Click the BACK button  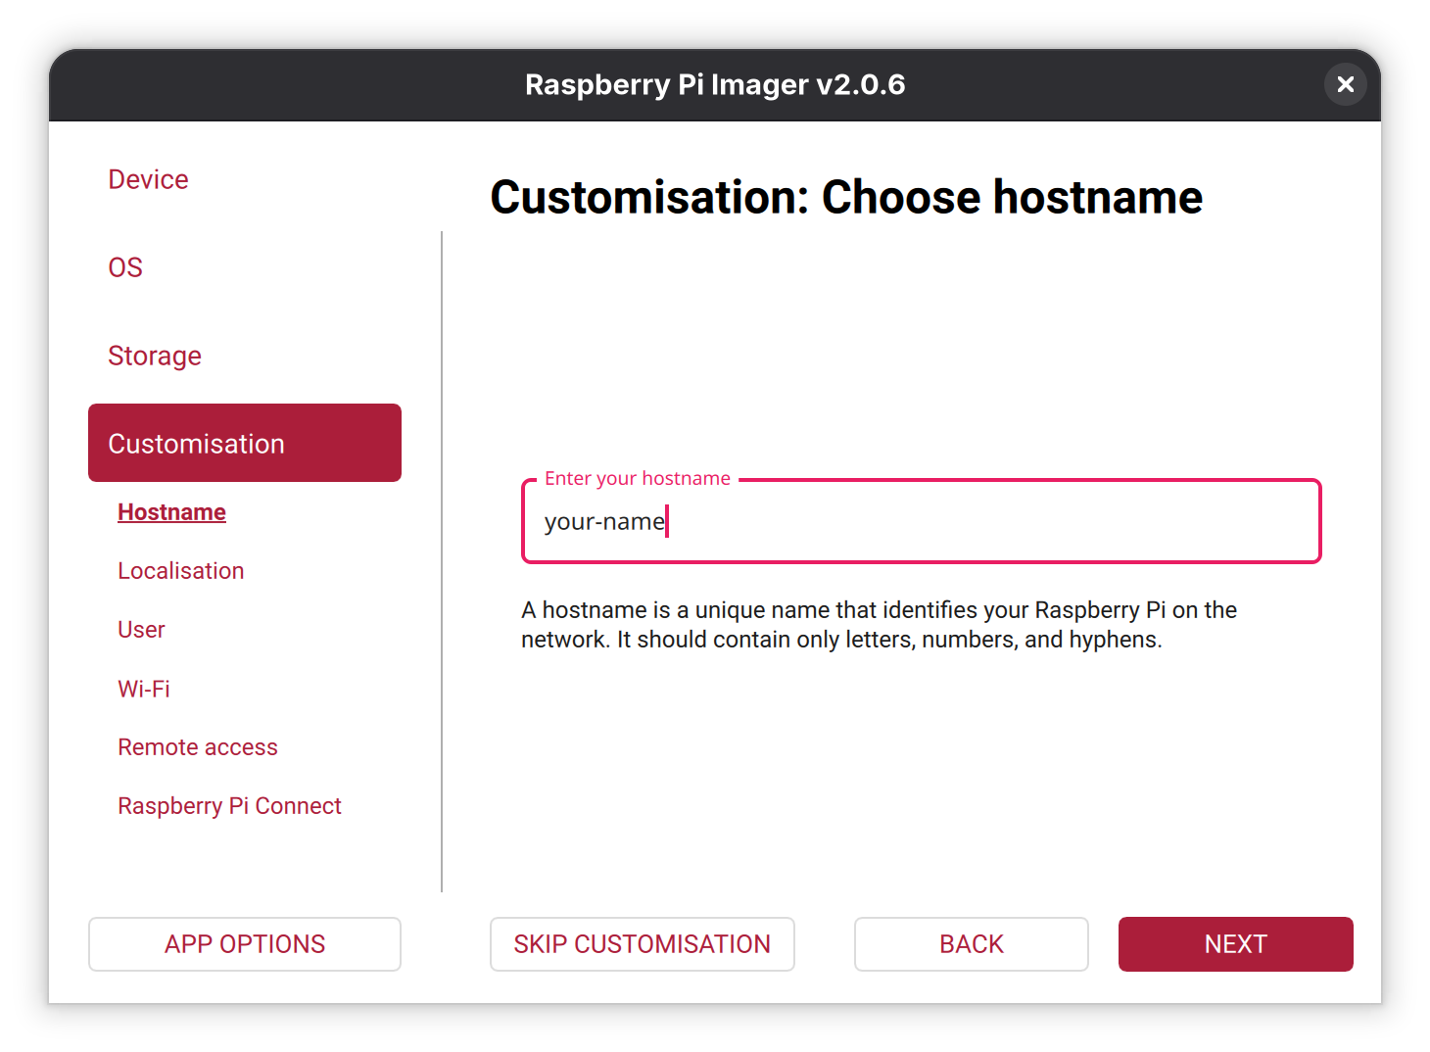point(971,944)
